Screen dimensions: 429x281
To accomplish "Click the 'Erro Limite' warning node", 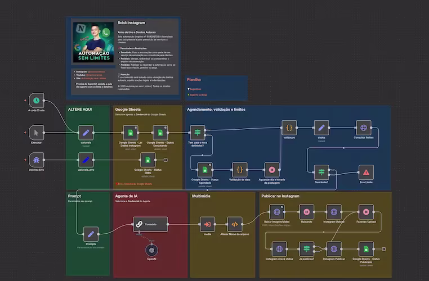I will point(367,173).
